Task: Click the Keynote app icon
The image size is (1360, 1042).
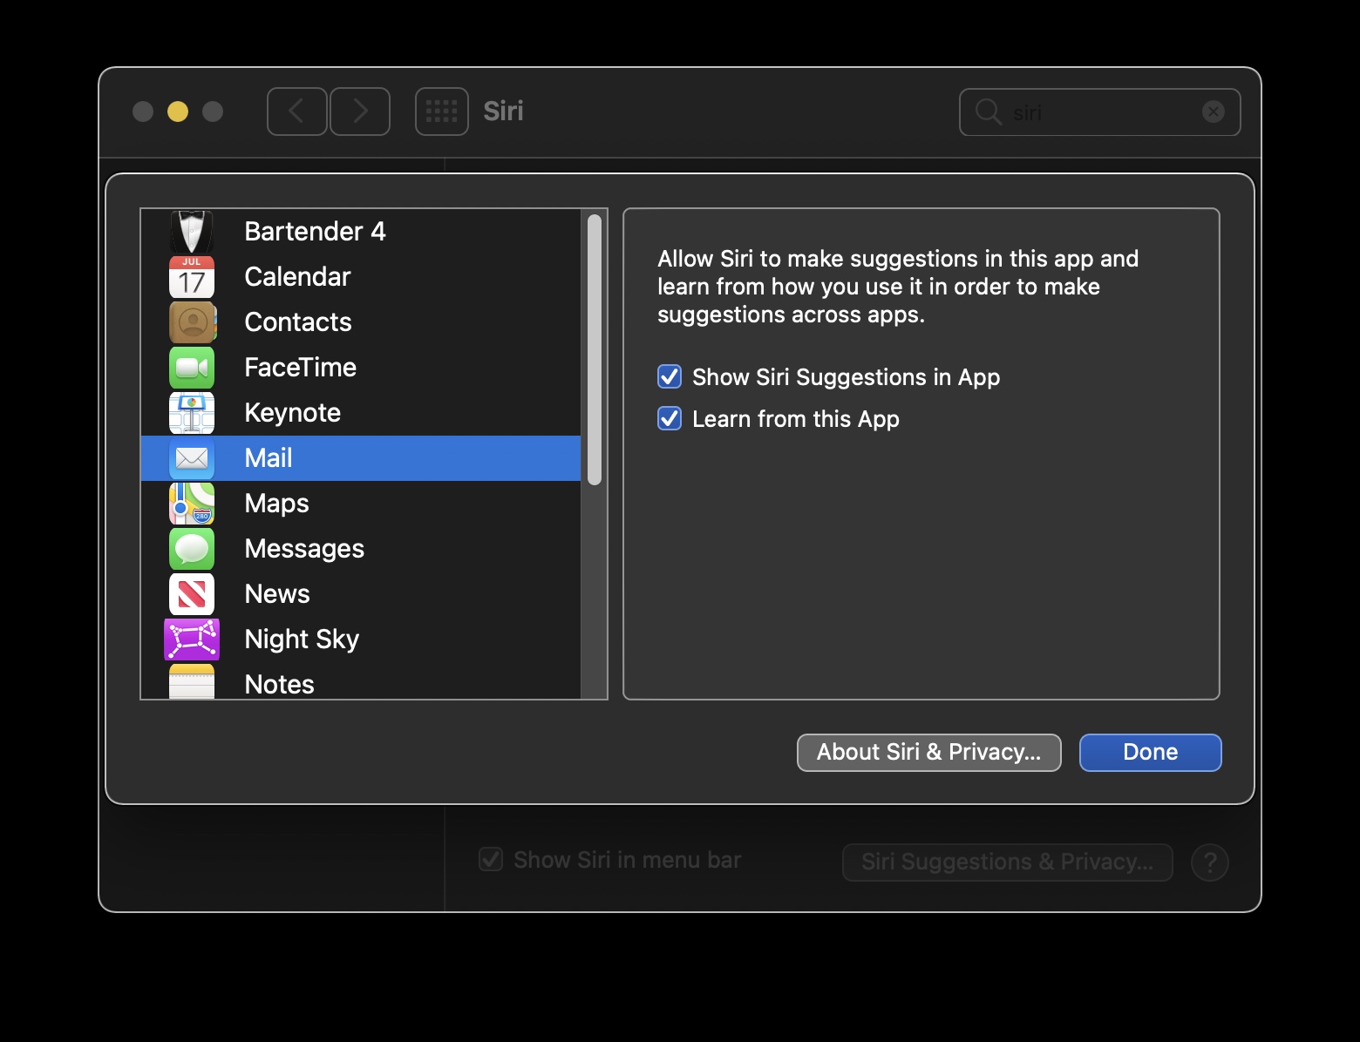Action: pyautogui.click(x=192, y=413)
